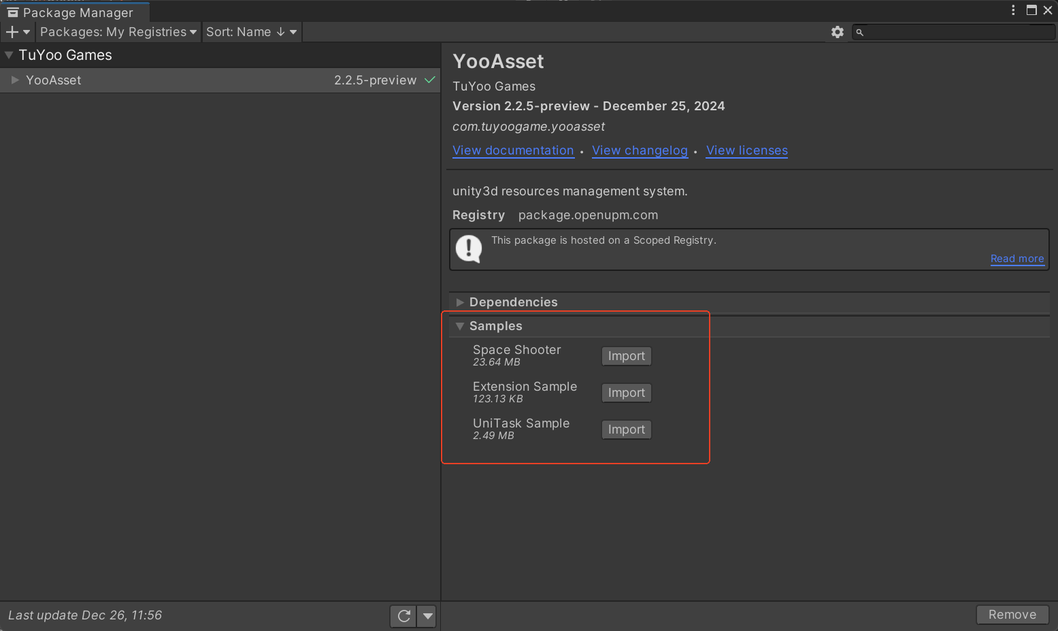This screenshot has width=1058, height=631.
Task: Click the Version 2.2.5-preview date line
Action: click(589, 106)
